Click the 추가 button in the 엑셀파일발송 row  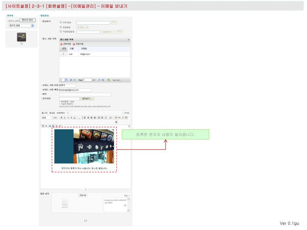(x=120, y=31)
